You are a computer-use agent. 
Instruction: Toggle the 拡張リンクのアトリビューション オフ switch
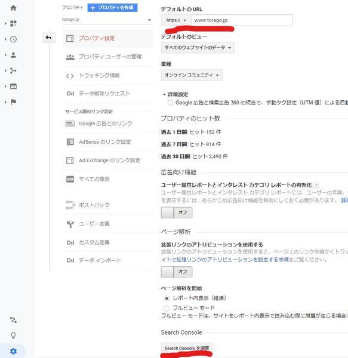[177, 271]
